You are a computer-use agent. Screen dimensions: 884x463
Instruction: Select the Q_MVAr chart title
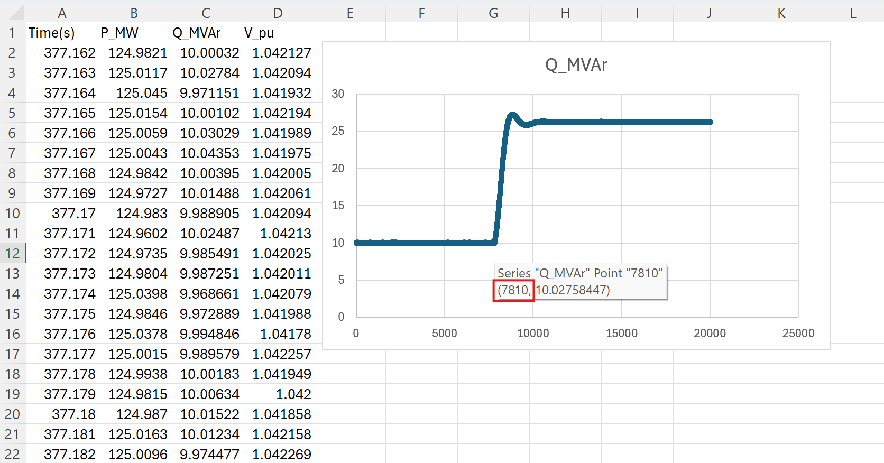576,65
